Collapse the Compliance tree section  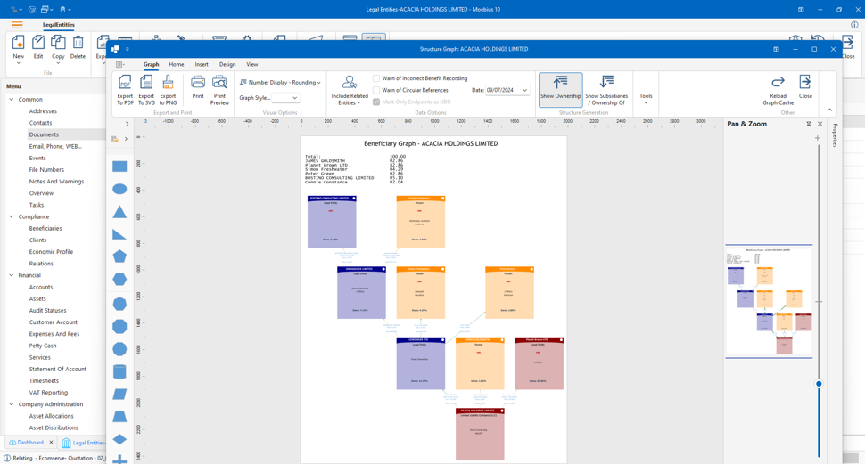(11, 216)
